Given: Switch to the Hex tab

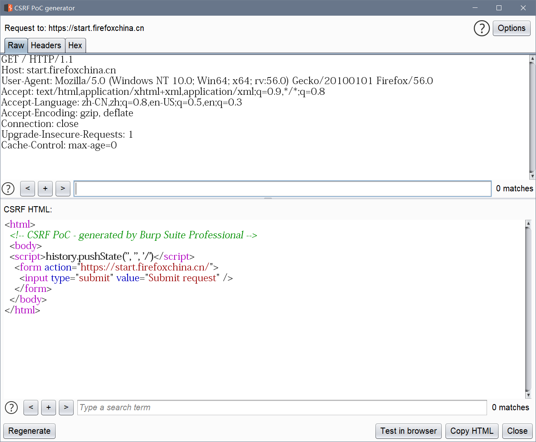Looking at the screenshot, I should (x=75, y=45).
